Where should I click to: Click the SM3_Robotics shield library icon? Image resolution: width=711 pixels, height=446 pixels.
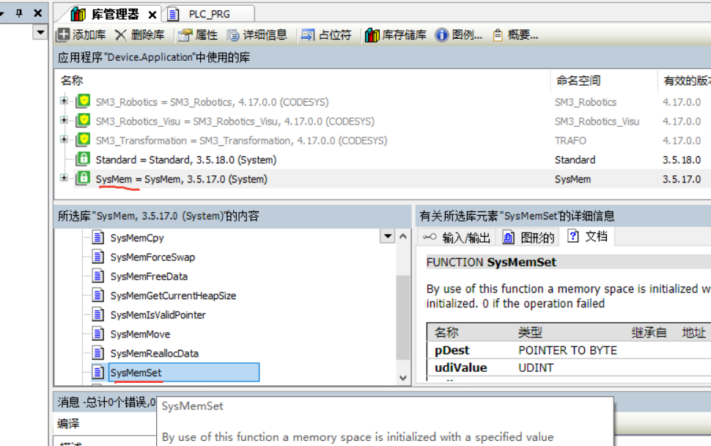[83, 100]
